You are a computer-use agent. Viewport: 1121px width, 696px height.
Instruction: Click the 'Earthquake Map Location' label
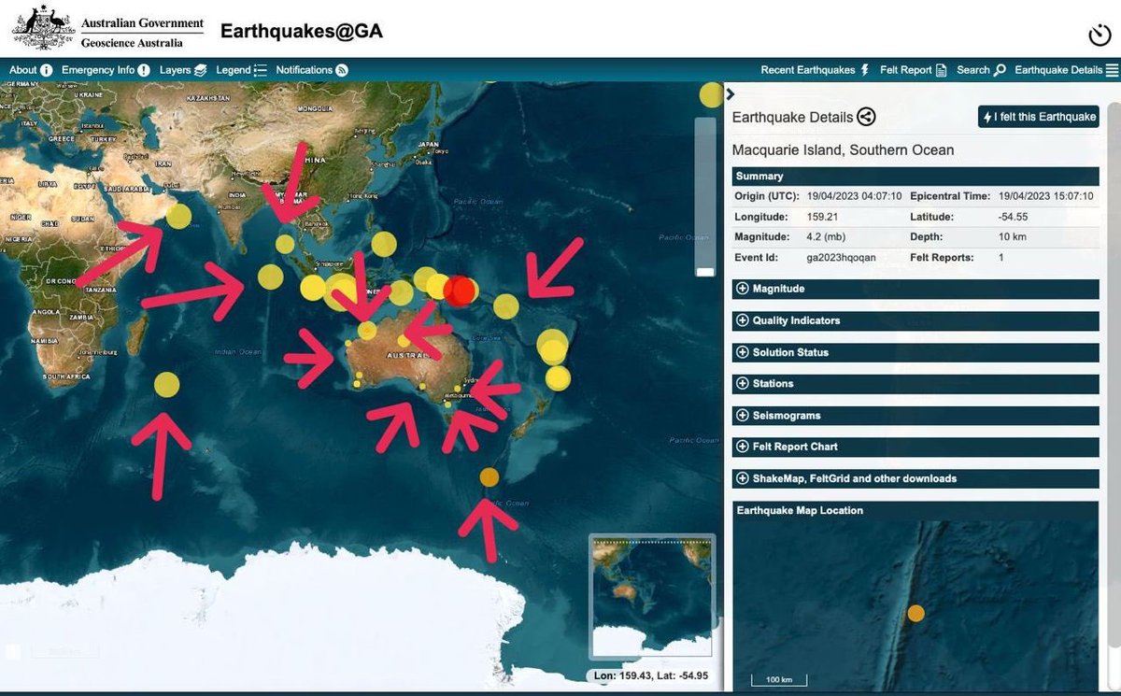point(800,510)
